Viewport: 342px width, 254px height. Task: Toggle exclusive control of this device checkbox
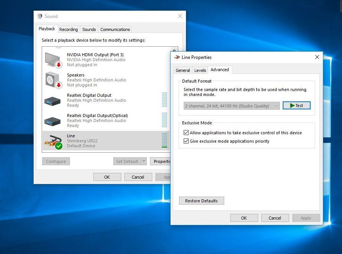click(186, 133)
